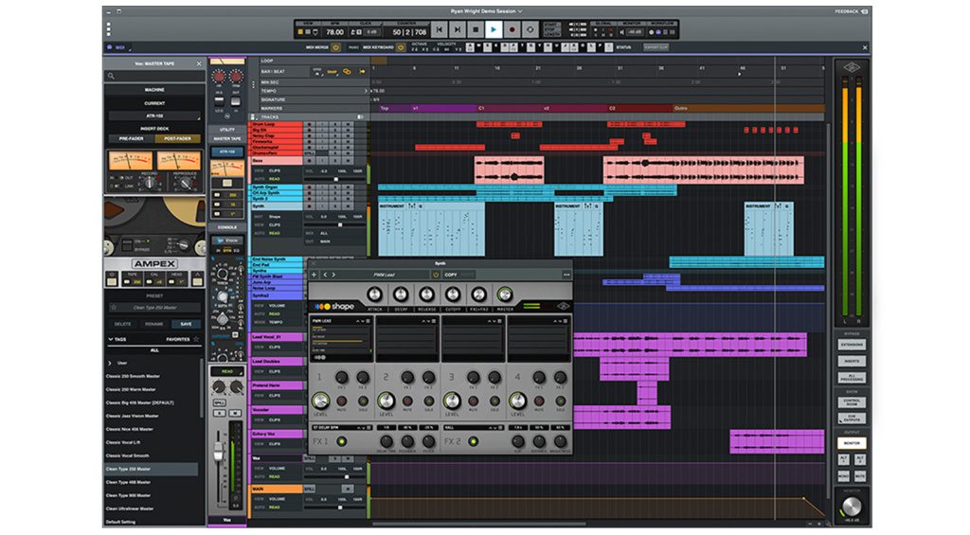Viewport: 970px width, 535px height.
Task: Select the Pre-Fader insert deck tab
Action: coord(130,138)
